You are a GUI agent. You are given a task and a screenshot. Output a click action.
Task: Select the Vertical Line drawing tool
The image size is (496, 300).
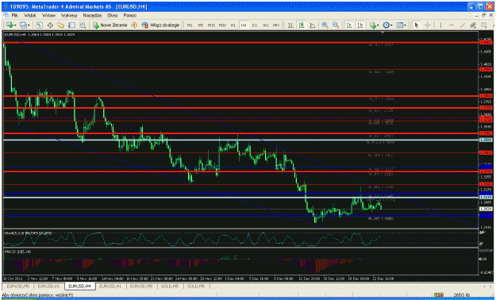pyautogui.click(x=440, y=25)
